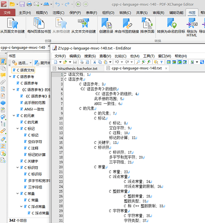Image resolution: width=205 pixels, height=223 pixels.
Task: Open dropdown arrow next to EmEditor paste icon
Action: click(x=110, y=62)
